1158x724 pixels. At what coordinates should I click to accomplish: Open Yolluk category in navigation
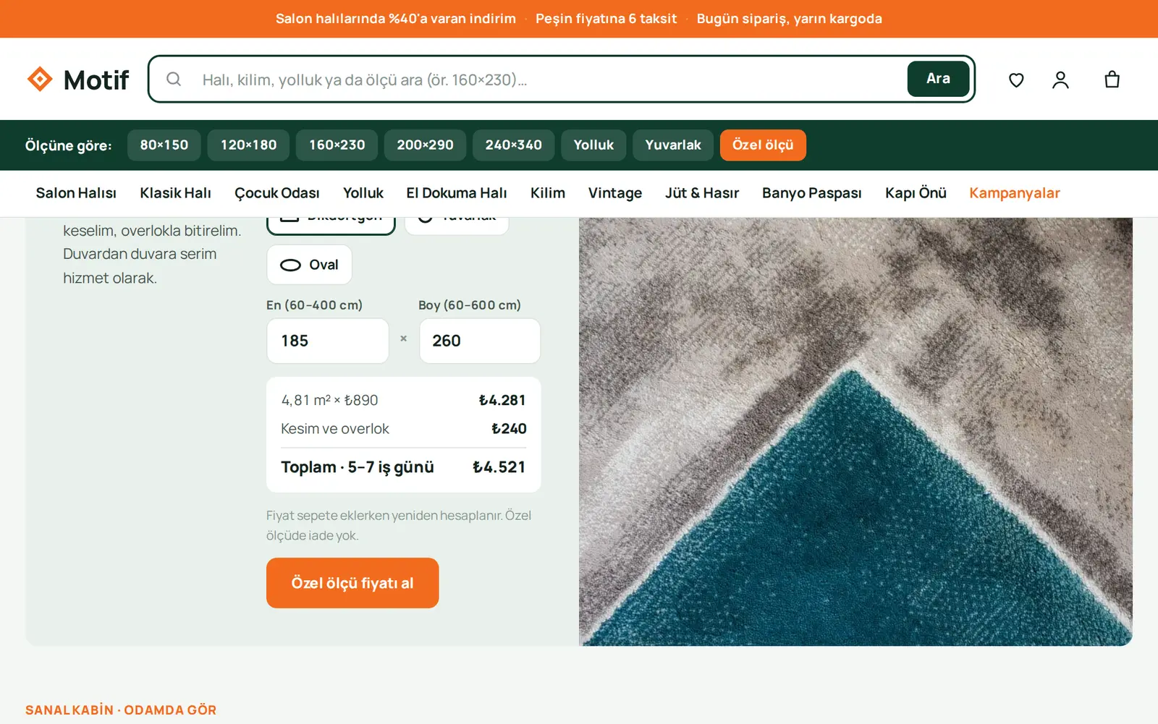tap(363, 193)
